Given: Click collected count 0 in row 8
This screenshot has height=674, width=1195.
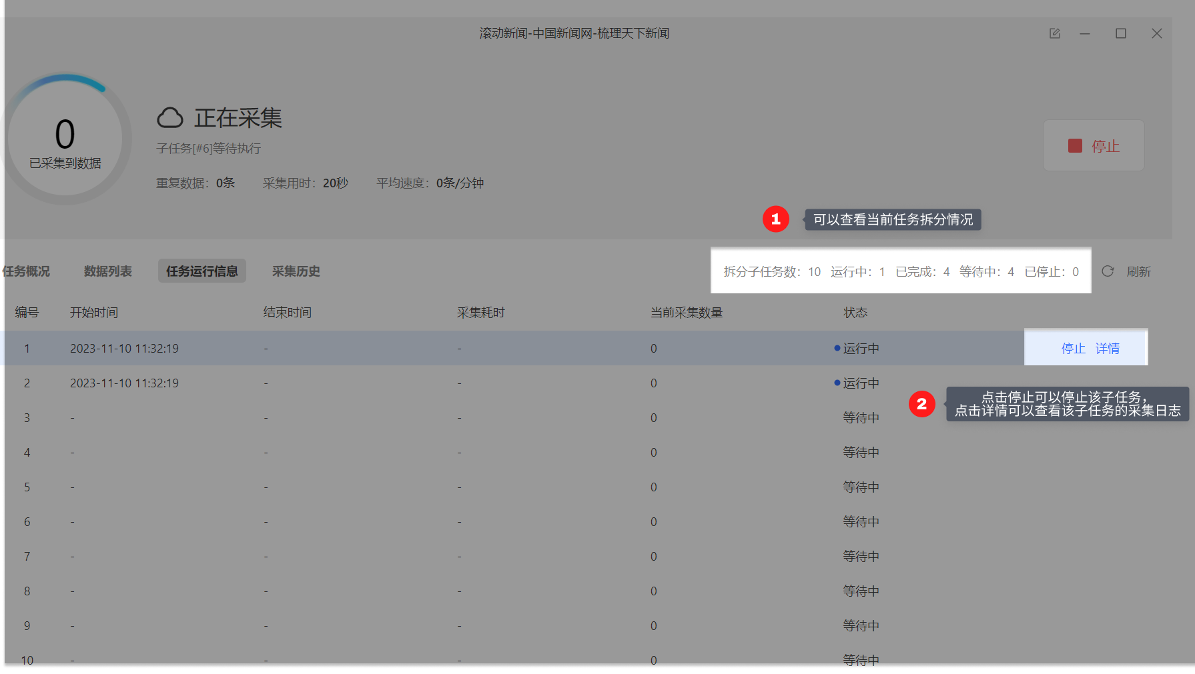Looking at the screenshot, I should point(654,591).
